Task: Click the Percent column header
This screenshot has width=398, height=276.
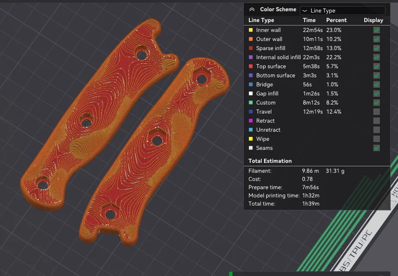Action: point(336,20)
